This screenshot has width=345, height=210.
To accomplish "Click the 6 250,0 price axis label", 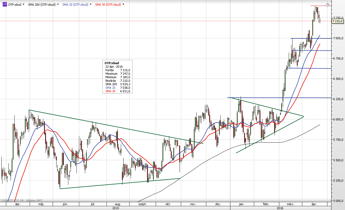I will [338, 99].
